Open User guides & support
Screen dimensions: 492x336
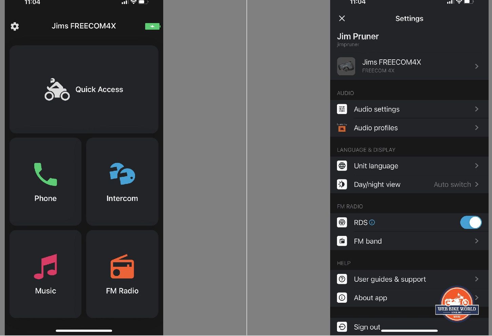pos(409,279)
